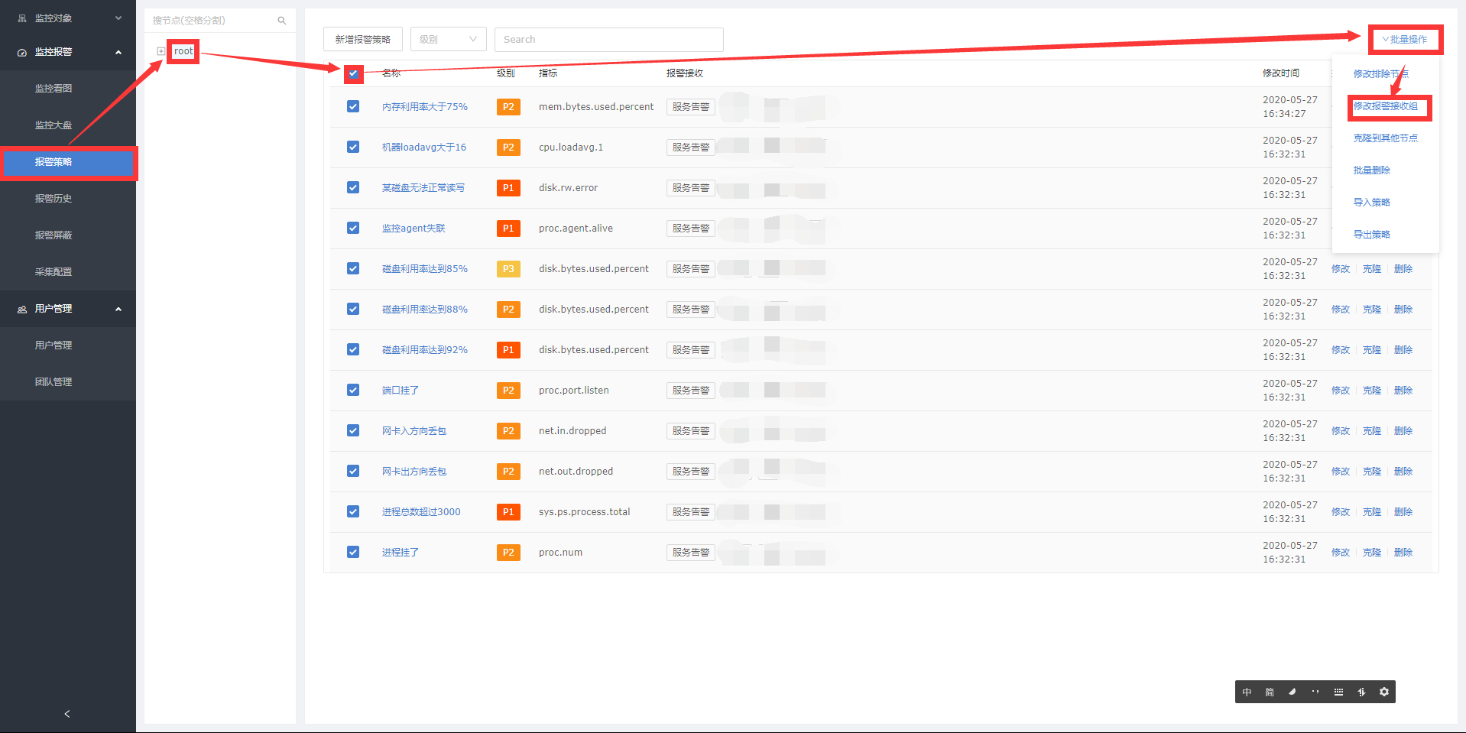Uncheck the 进程总数超过3000 row checkbox

pos(353,511)
